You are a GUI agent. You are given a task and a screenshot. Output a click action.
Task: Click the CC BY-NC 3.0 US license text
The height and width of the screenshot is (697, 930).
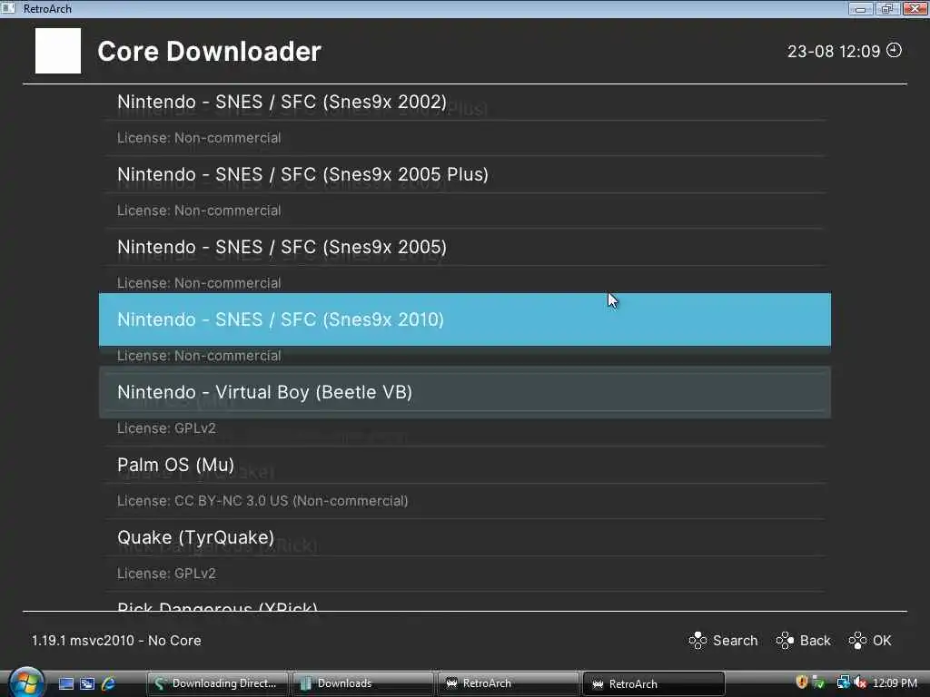[x=262, y=501]
